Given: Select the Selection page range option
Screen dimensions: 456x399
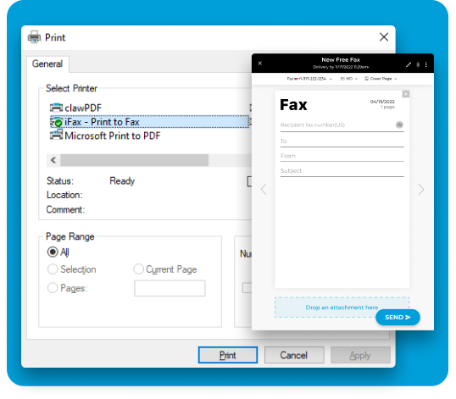Looking at the screenshot, I should [x=71, y=269].
